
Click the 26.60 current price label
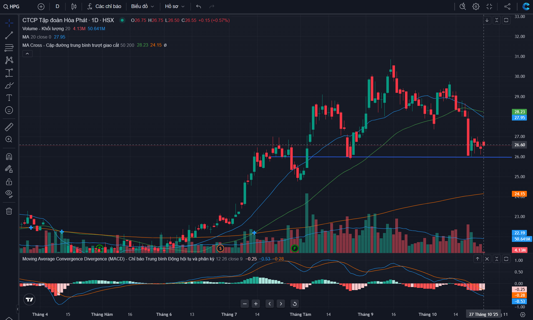519,145
